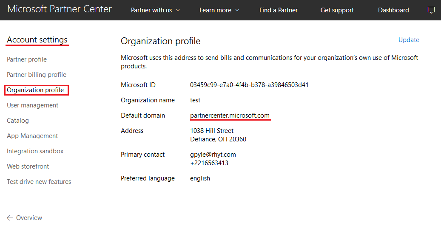Click default domain partnercenter.microsoft.com
Viewport: 441px width, 231px height.
pyautogui.click(x=230, y=115)
